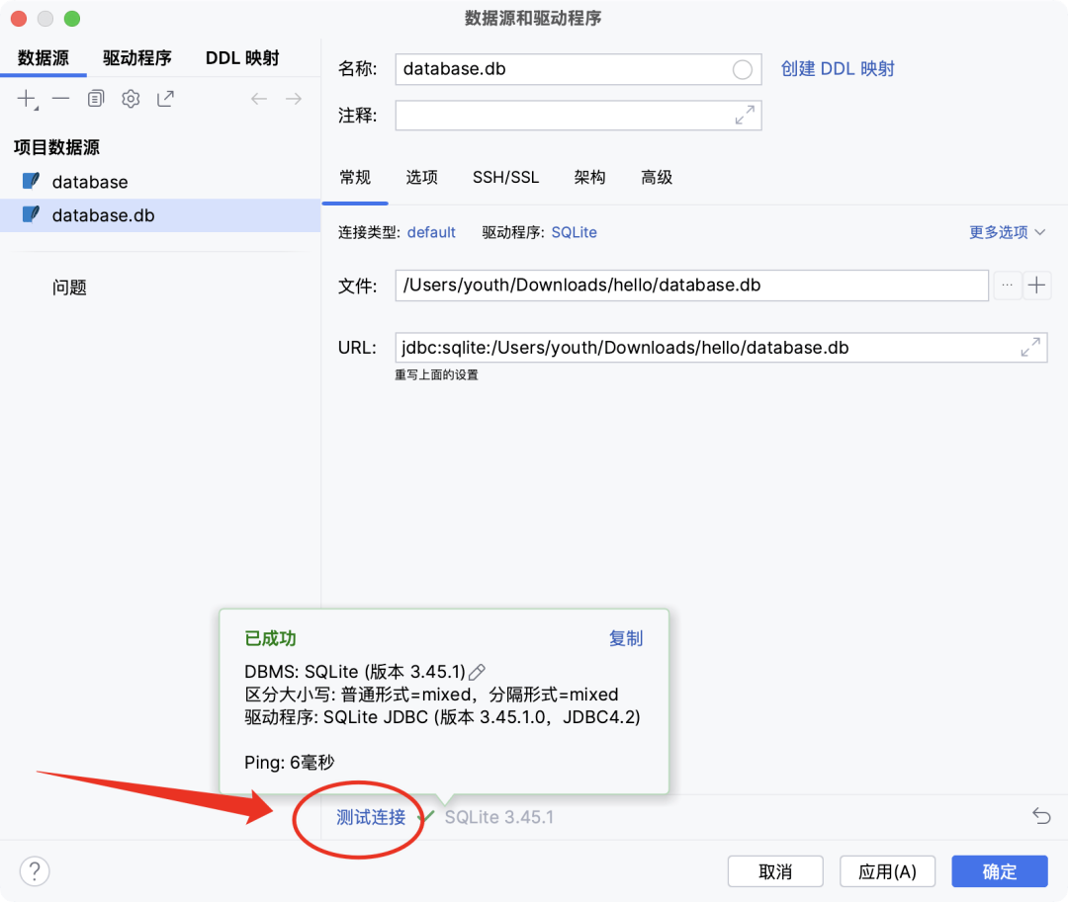Viewport: 1068px width, 902px height.
Task: Switch to the DDL 映射 tab
Action: [241, 57]
